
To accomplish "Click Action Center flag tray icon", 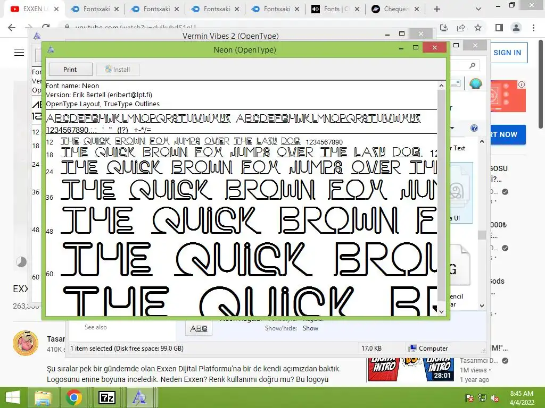I will (x=469, y=397).
